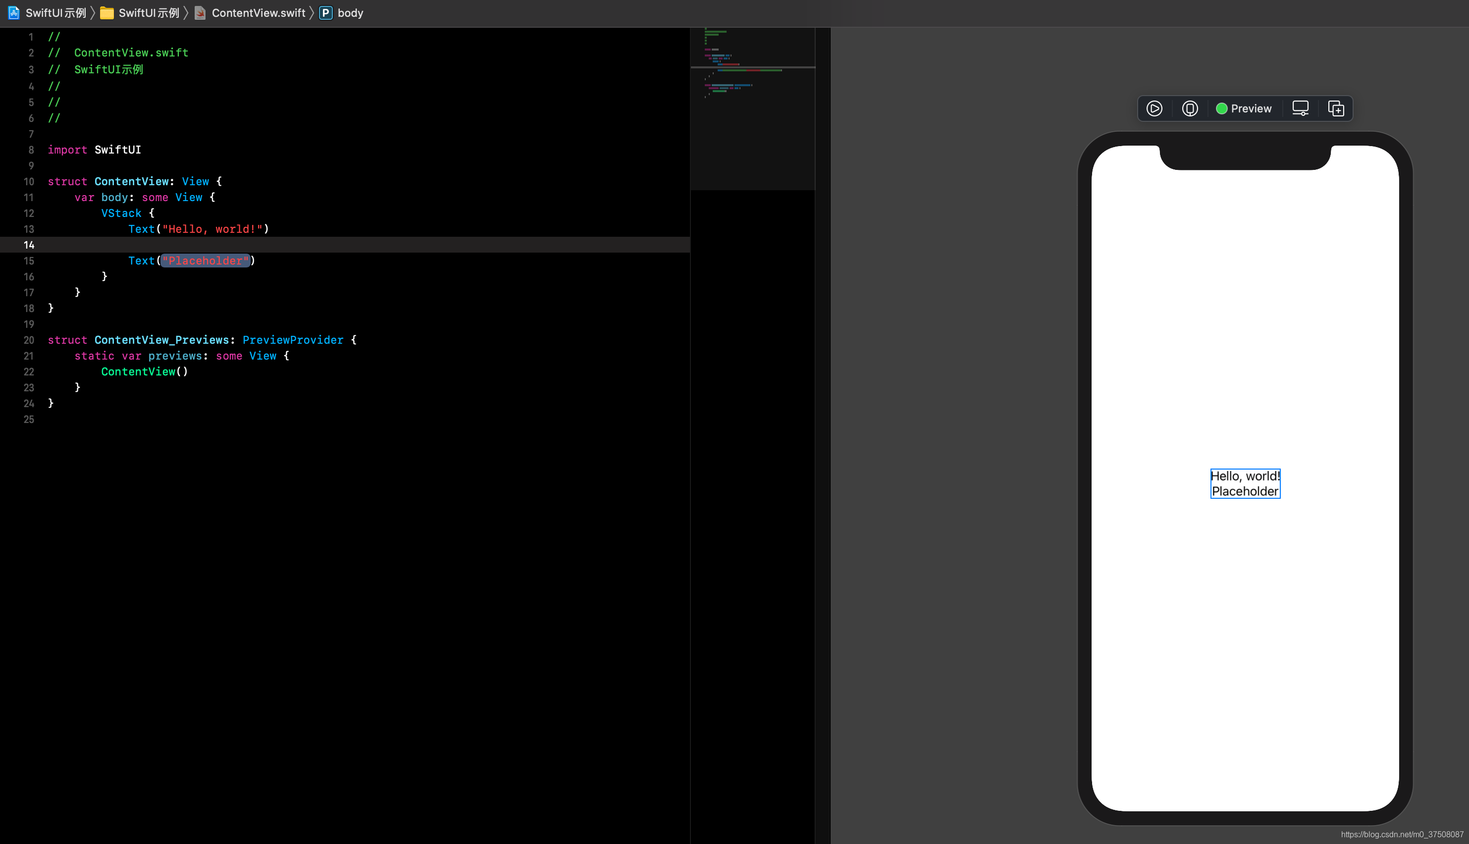
Task: Click the P symbol body breadcrumb icon
Action: 325,12
